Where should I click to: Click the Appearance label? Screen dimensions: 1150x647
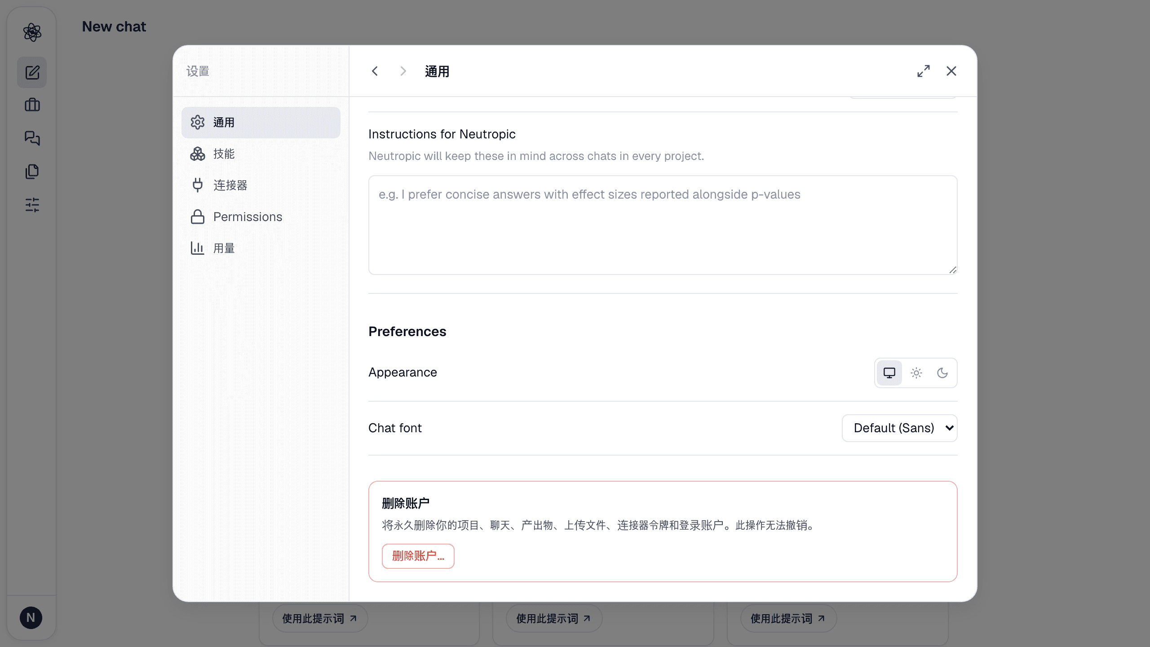pyautogui.click(x=403, y=372)
